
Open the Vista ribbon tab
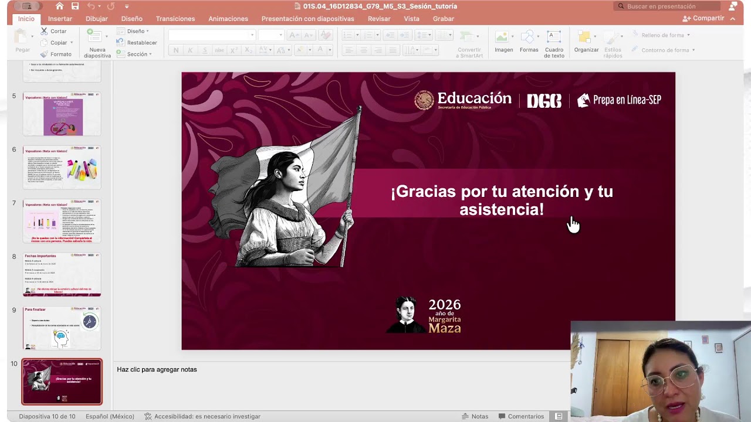(411, 19)
